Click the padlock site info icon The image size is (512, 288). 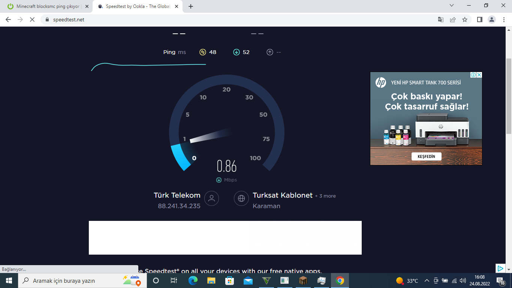click(47, 19)
